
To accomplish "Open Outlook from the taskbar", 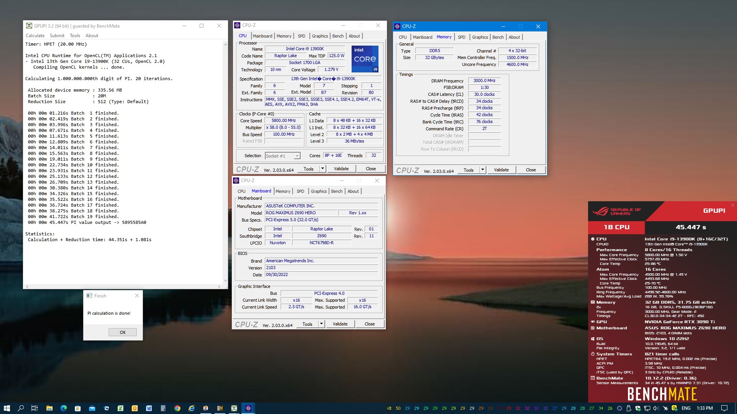I will [x=135, y=408].
